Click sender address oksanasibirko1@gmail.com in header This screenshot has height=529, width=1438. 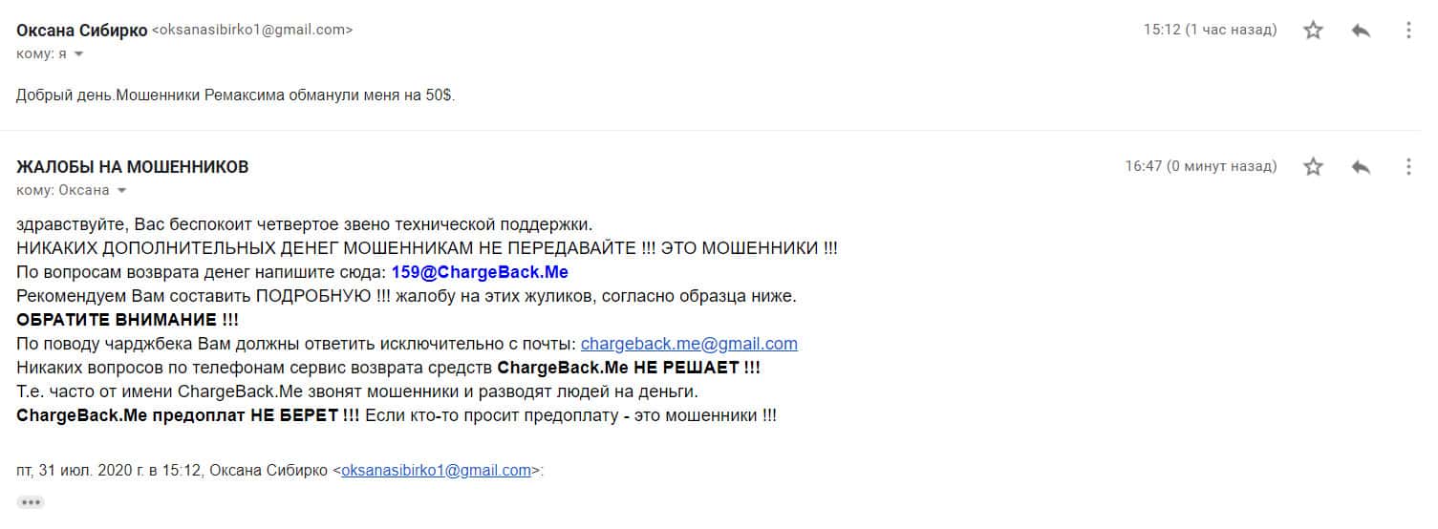click(252, 30)
